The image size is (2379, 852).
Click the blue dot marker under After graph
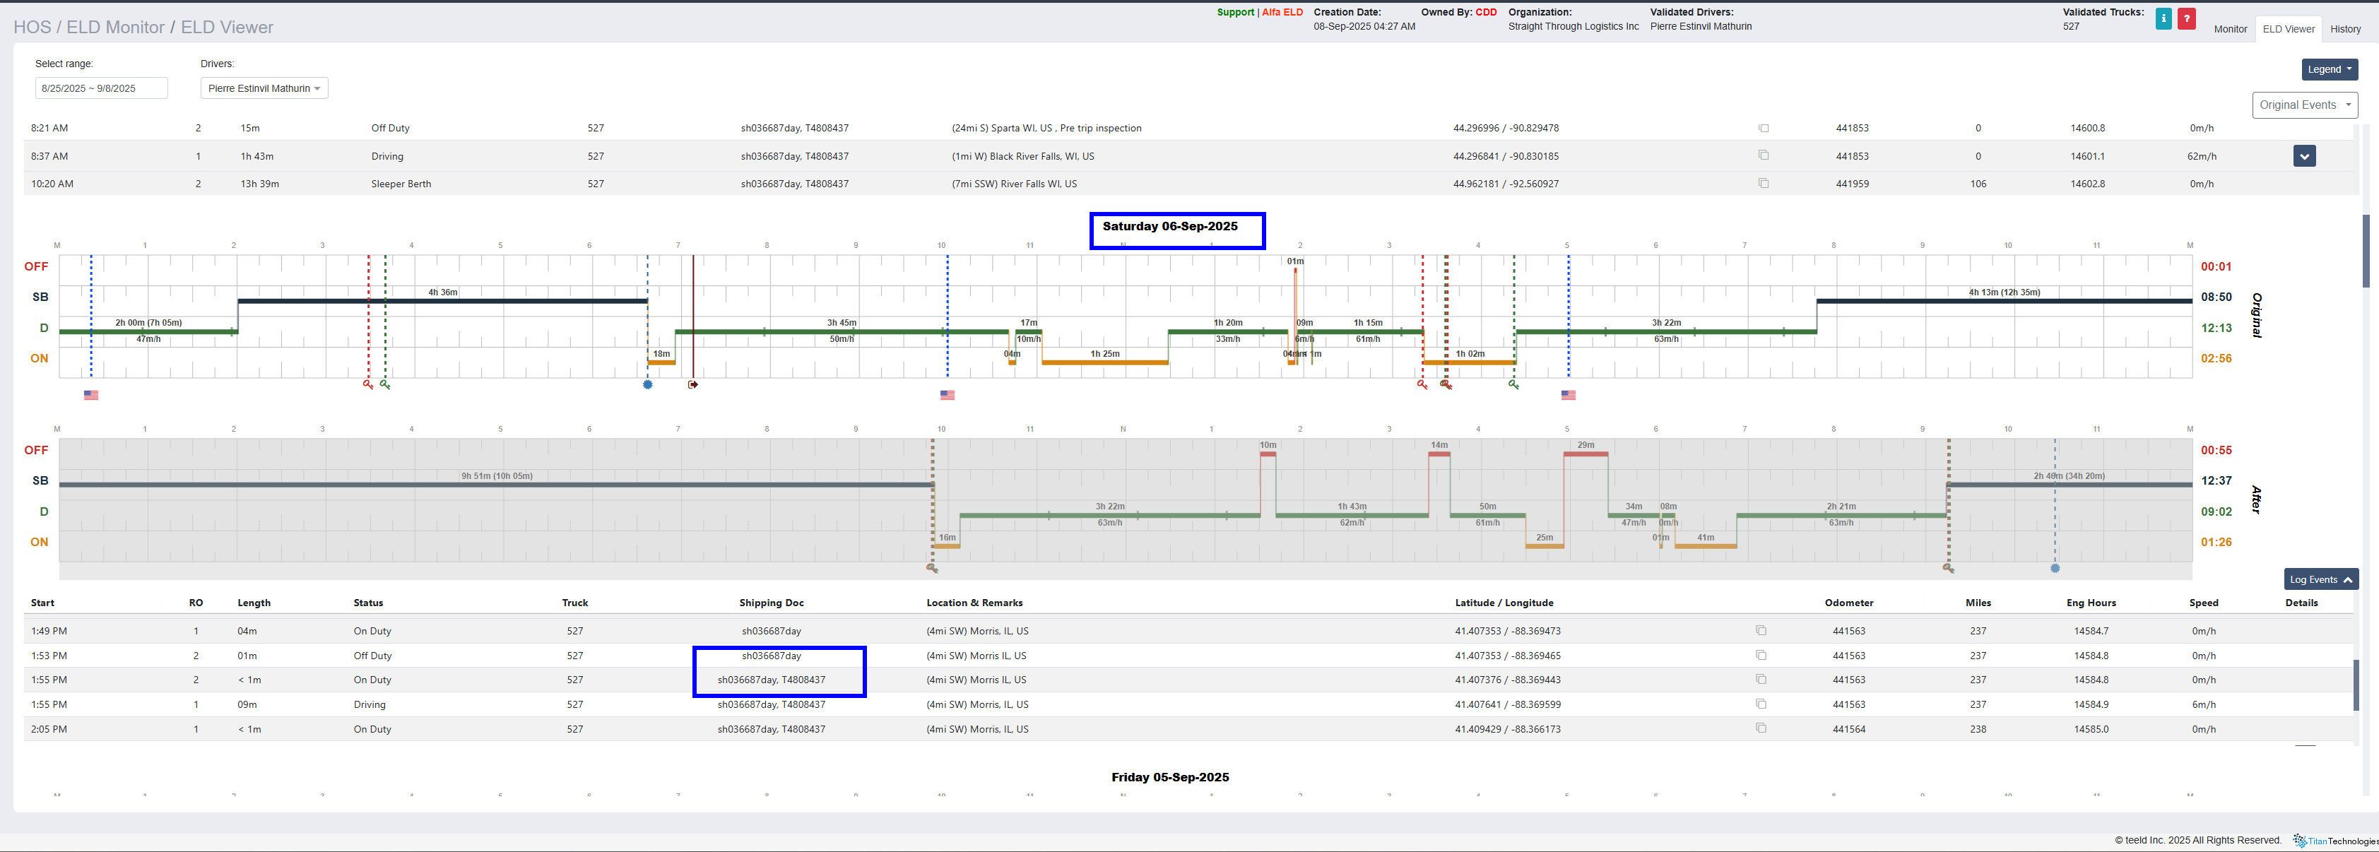2055,568
